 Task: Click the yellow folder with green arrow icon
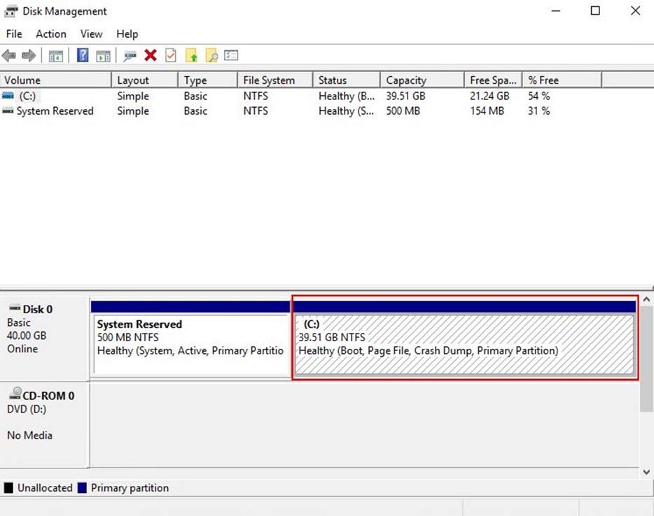click(191, 55)
